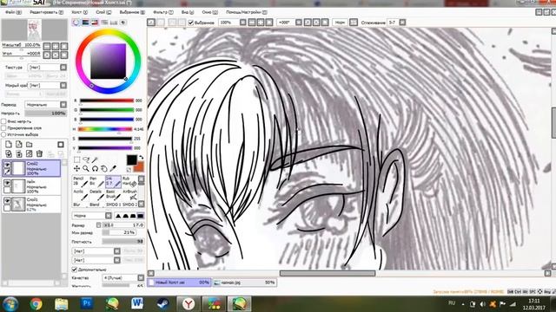Hide the Слой2 layer via eye

pos(7,165)
